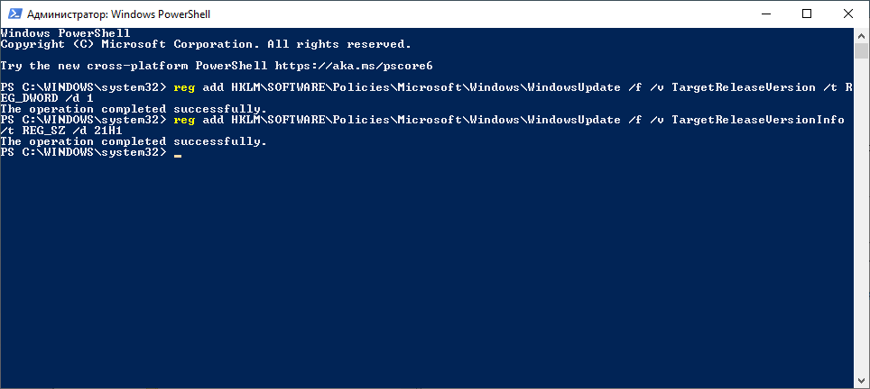Click the 'REG_SZ' type text
Viewport: 870px width, 389px height.
click(x=45, y=131)
